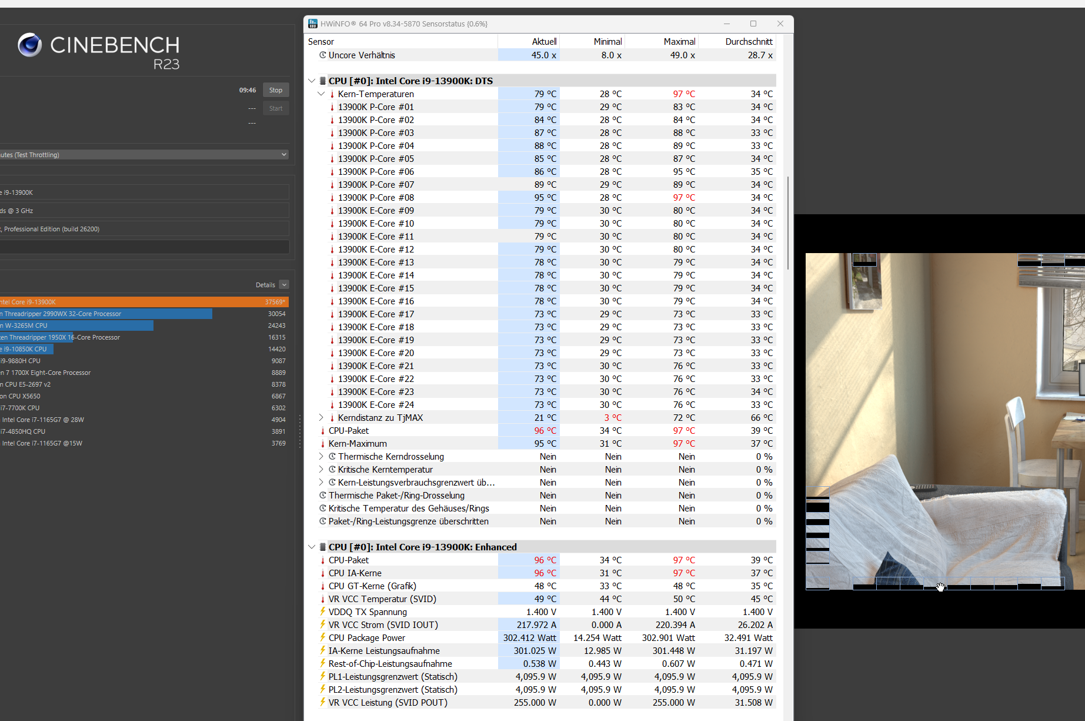The width and height of the screenshot is (1085, 721).
Task: Select the Threadripper 1950X 16-Core ranking row
Action: (x=144, y=337)
